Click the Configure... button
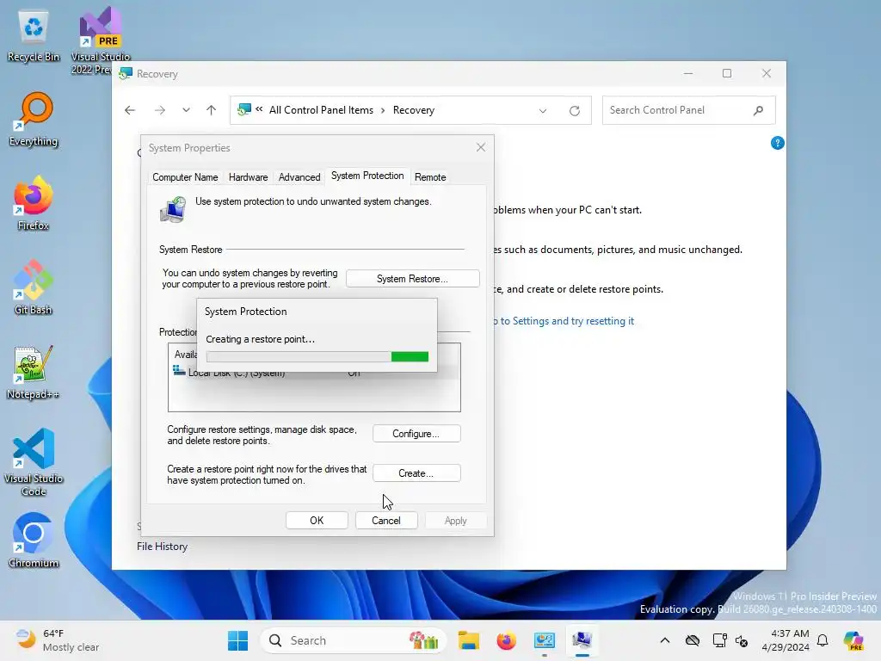 pyautogui.click(x=416, y=434)
